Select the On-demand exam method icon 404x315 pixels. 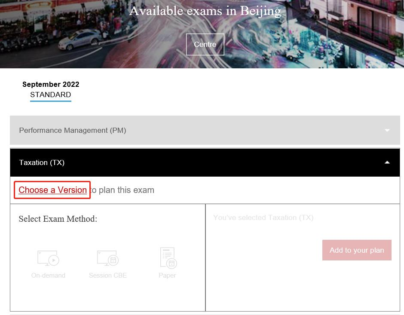(48, 258)
